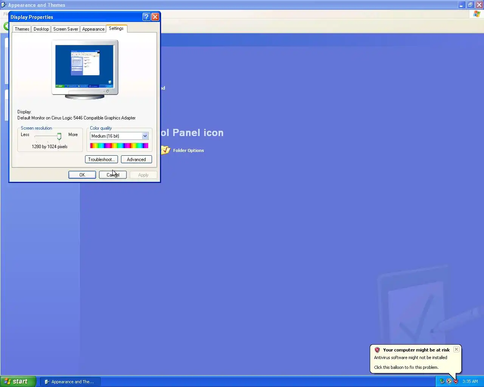Click the 3:35 AM clock

click(x=470, y=382)
